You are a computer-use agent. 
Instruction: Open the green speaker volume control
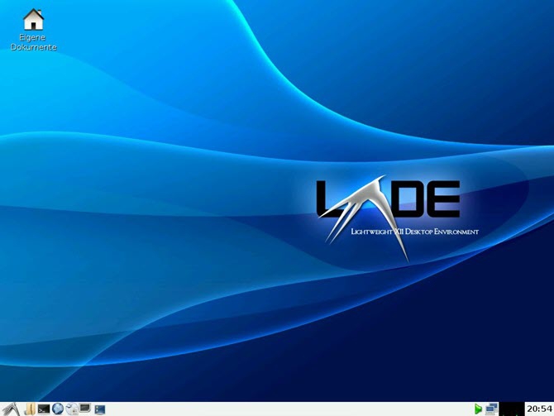tap(478, 409)
